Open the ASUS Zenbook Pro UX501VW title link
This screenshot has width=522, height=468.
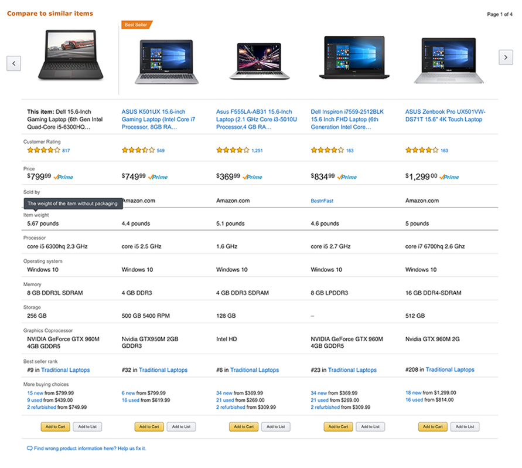pyautogui.click(x=445, y=116)
